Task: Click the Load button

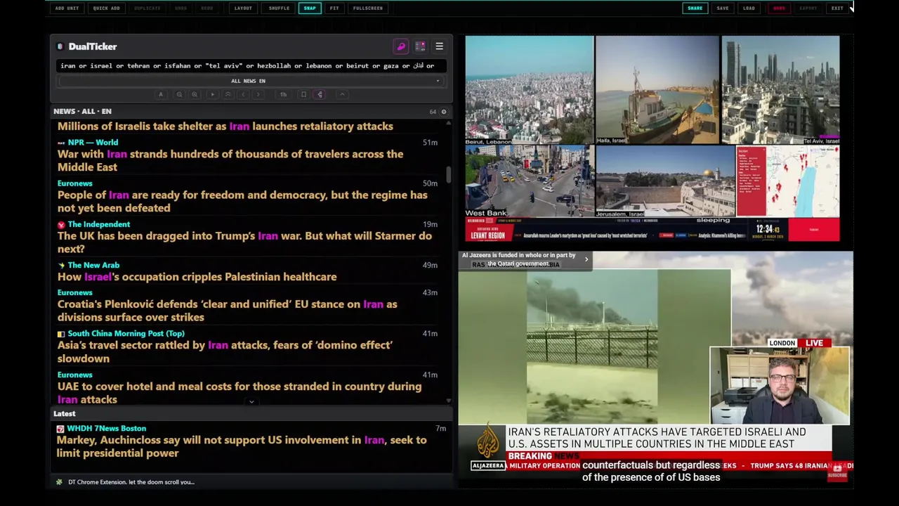Action: pyautogui.click(x=749, y=8)
